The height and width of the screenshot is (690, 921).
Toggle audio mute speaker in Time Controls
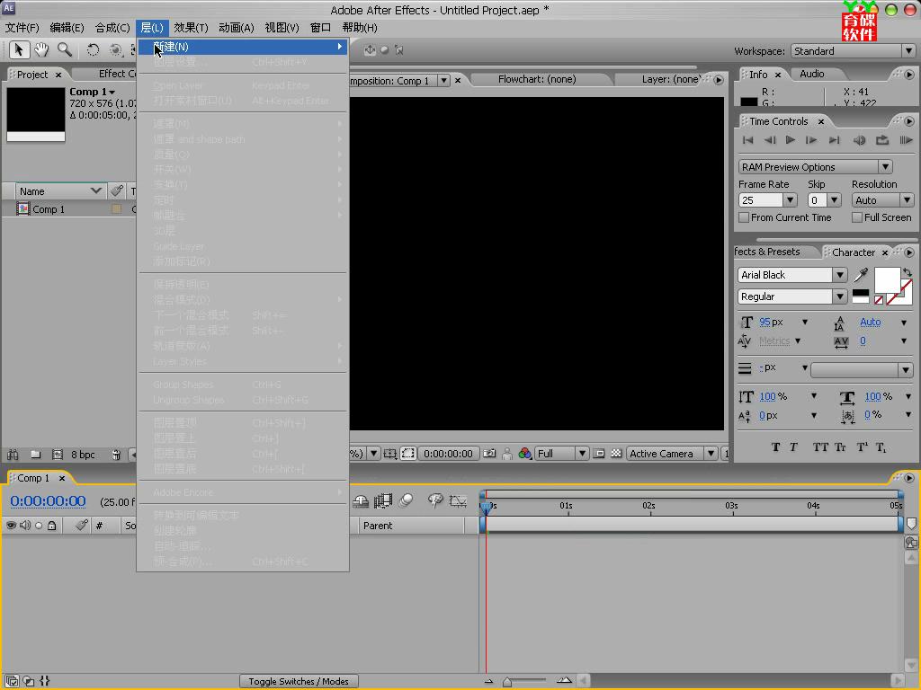[x=859, y=140]
